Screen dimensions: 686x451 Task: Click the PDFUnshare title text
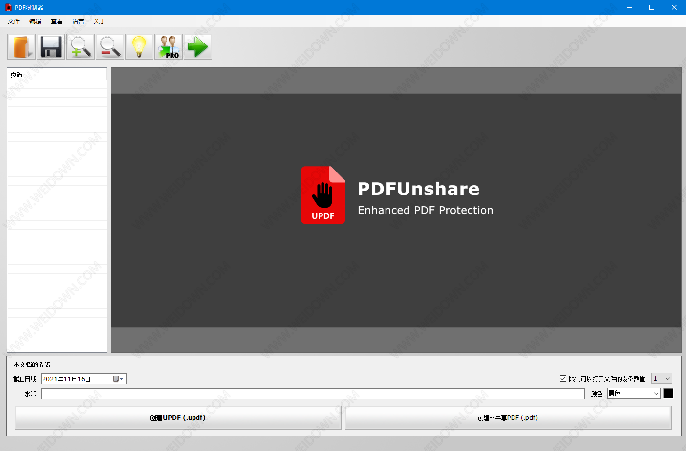[419, 189]
